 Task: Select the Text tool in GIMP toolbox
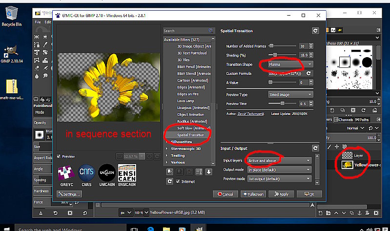pos(37,52)
